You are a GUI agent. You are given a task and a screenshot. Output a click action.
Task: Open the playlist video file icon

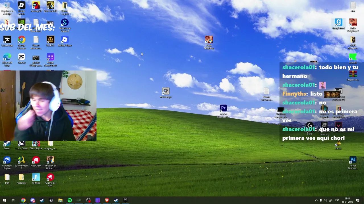[x=36, y=60]
